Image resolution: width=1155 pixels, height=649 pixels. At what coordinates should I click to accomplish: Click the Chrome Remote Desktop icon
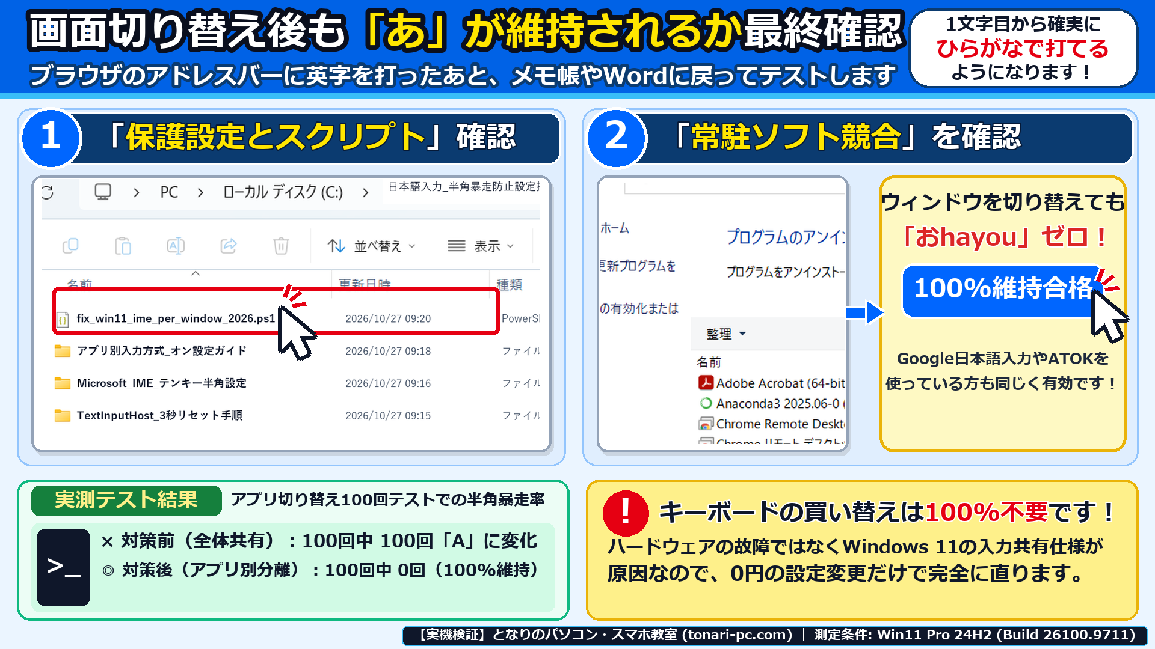tap(706, 424)
